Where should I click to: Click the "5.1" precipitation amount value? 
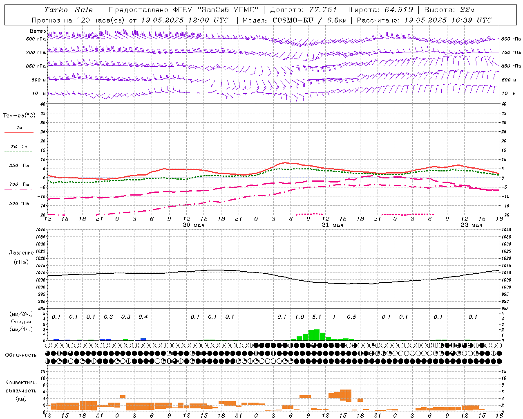[317, 317]
